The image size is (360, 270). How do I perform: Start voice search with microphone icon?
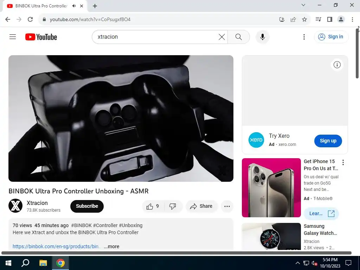pyautogui.click(x=262, y=37)
